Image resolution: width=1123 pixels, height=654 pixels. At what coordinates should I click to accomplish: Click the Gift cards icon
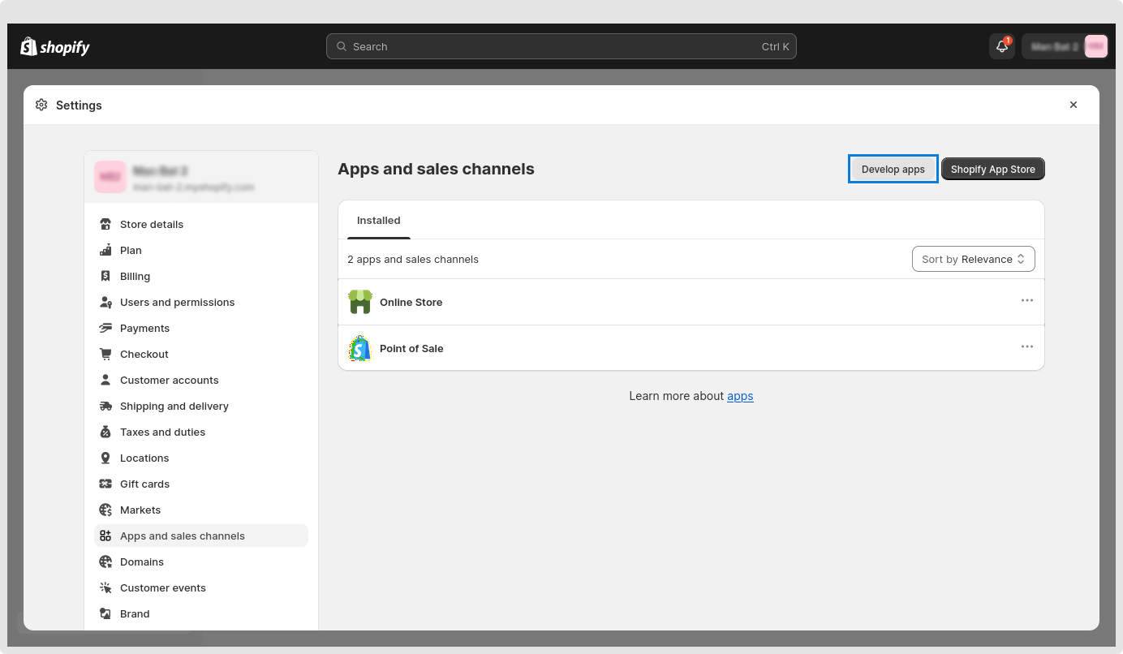point(105,484)
